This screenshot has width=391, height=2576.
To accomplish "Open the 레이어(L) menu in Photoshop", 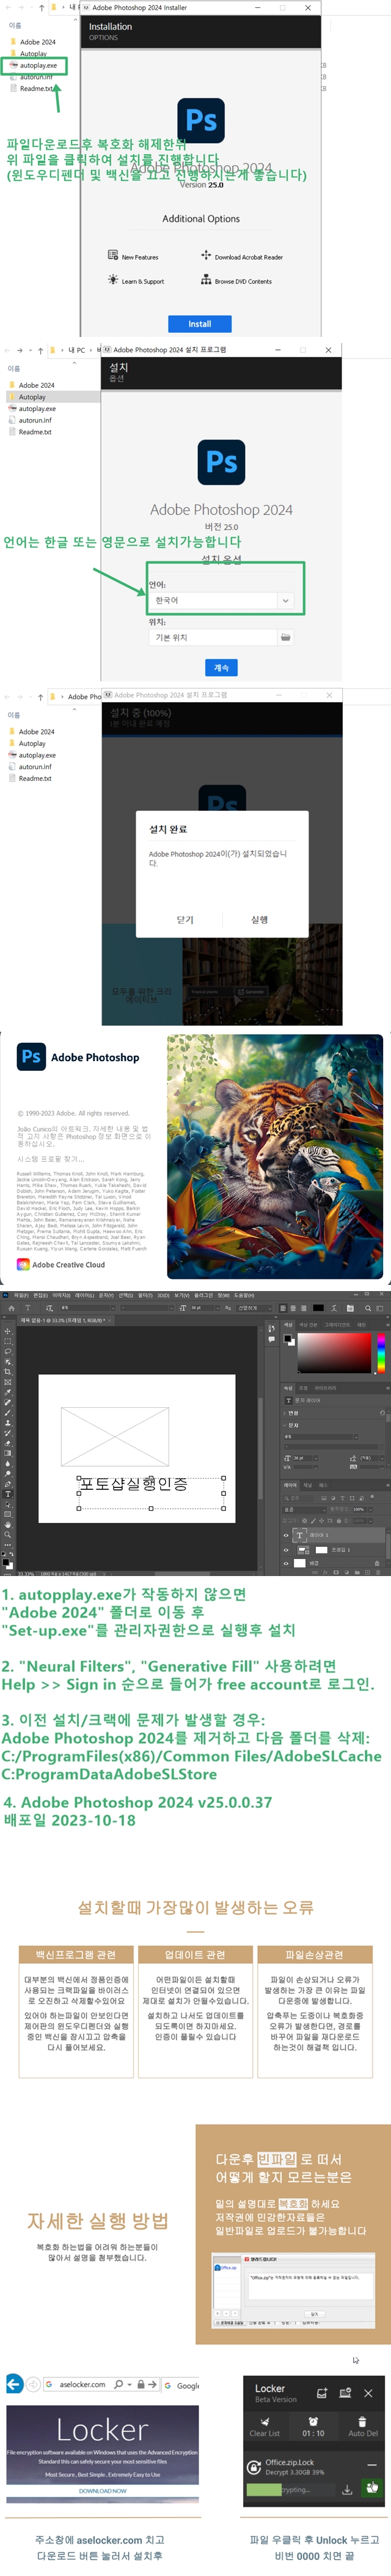I will pos(84,1295).
